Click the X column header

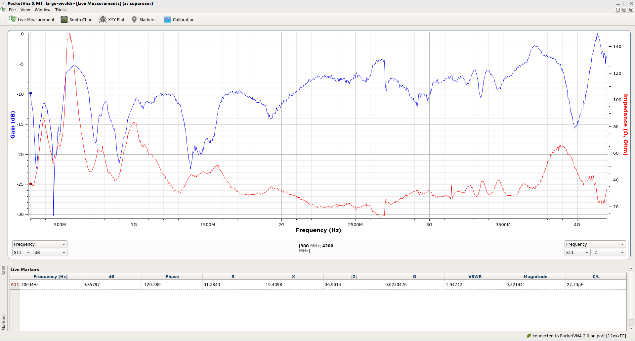point(293,276)
